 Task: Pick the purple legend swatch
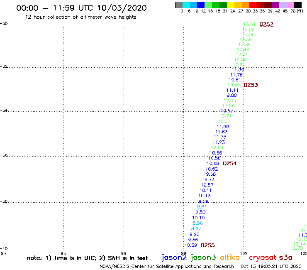click(275, 5)
